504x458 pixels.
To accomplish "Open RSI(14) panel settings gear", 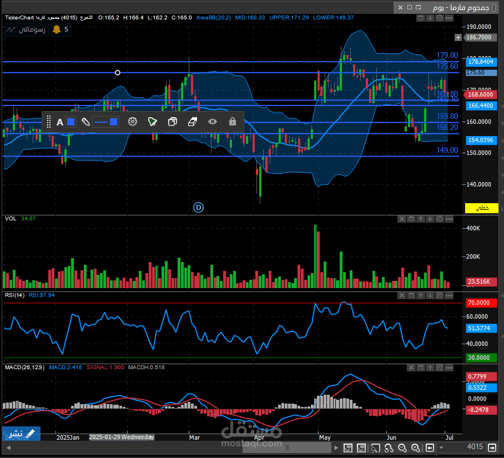I will (440, 295).
